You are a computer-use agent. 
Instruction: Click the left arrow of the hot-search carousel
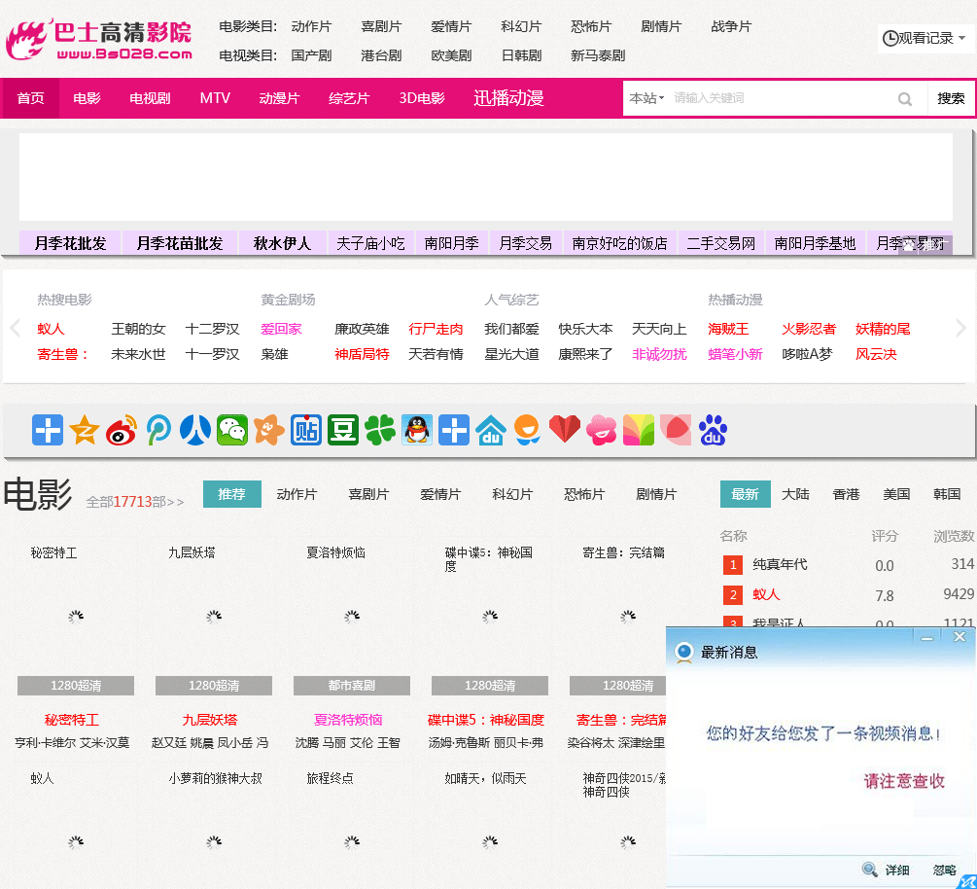tap(15, 329)
